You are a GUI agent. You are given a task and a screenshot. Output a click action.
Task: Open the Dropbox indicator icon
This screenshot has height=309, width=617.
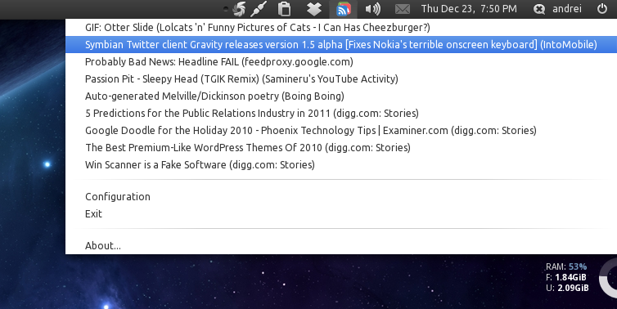tap(314, 9)
